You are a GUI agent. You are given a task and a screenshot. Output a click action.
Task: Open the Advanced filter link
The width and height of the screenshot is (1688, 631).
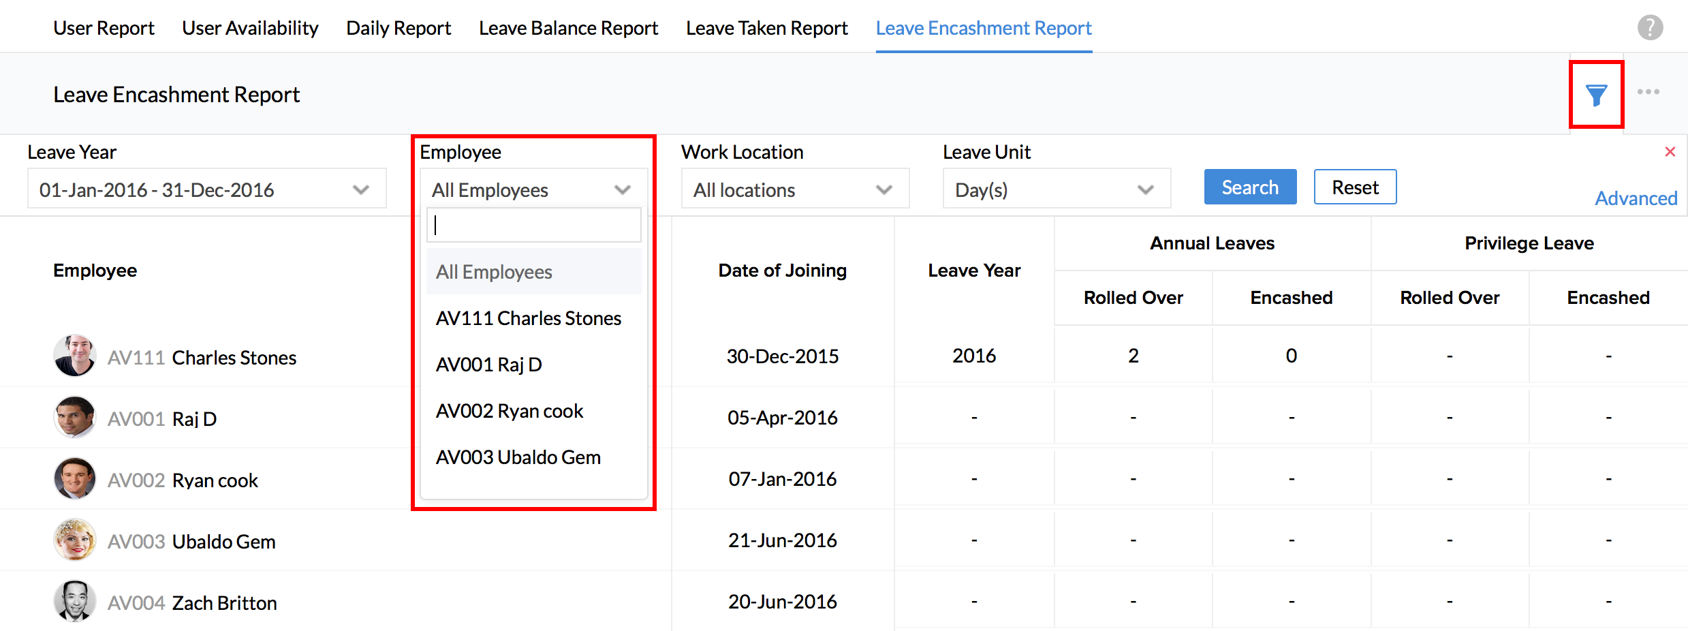tap(1636, 198)
